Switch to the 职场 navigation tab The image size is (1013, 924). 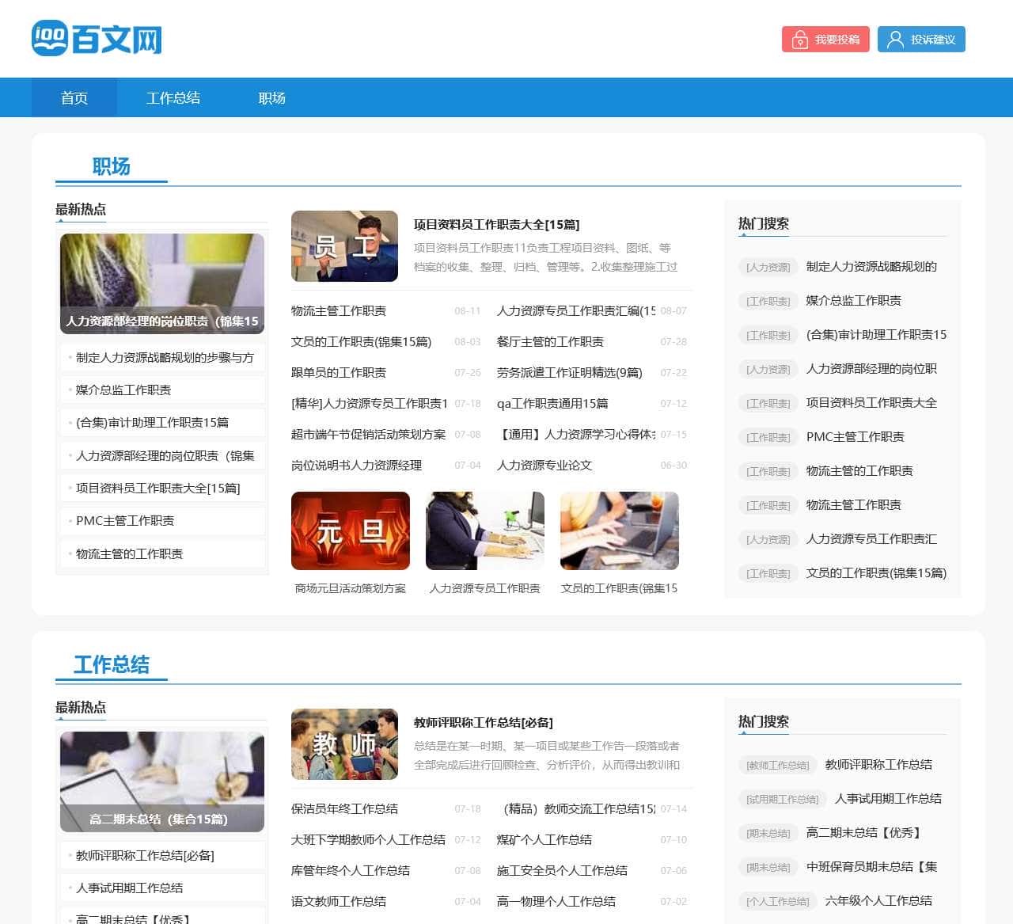(x=271, y=97)
